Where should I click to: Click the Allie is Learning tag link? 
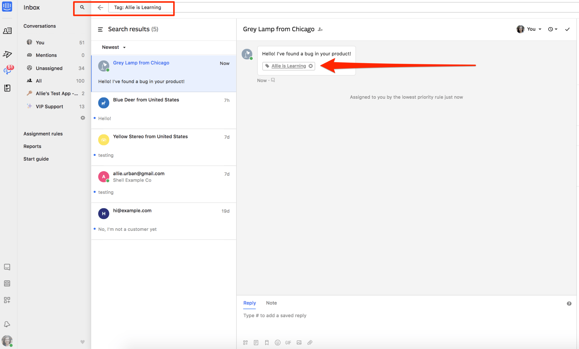click(x=288, y=66)
